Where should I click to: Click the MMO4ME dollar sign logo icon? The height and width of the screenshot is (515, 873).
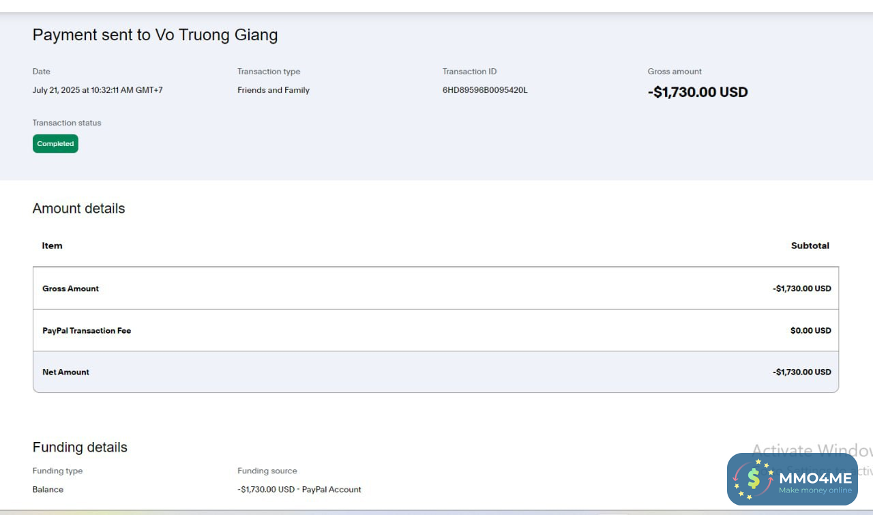[x=754, y=478]
